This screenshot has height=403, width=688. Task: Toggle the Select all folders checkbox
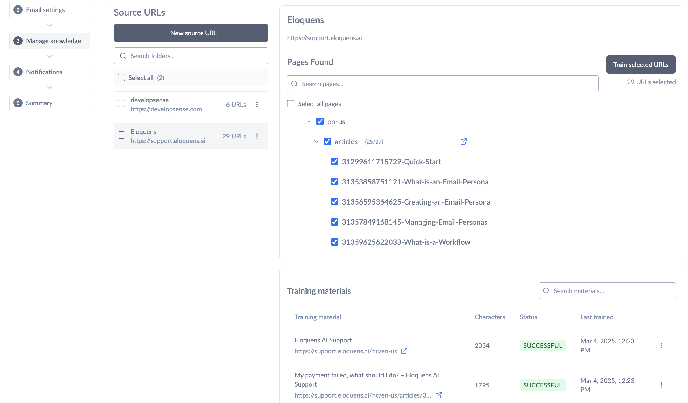pos(121,78)
